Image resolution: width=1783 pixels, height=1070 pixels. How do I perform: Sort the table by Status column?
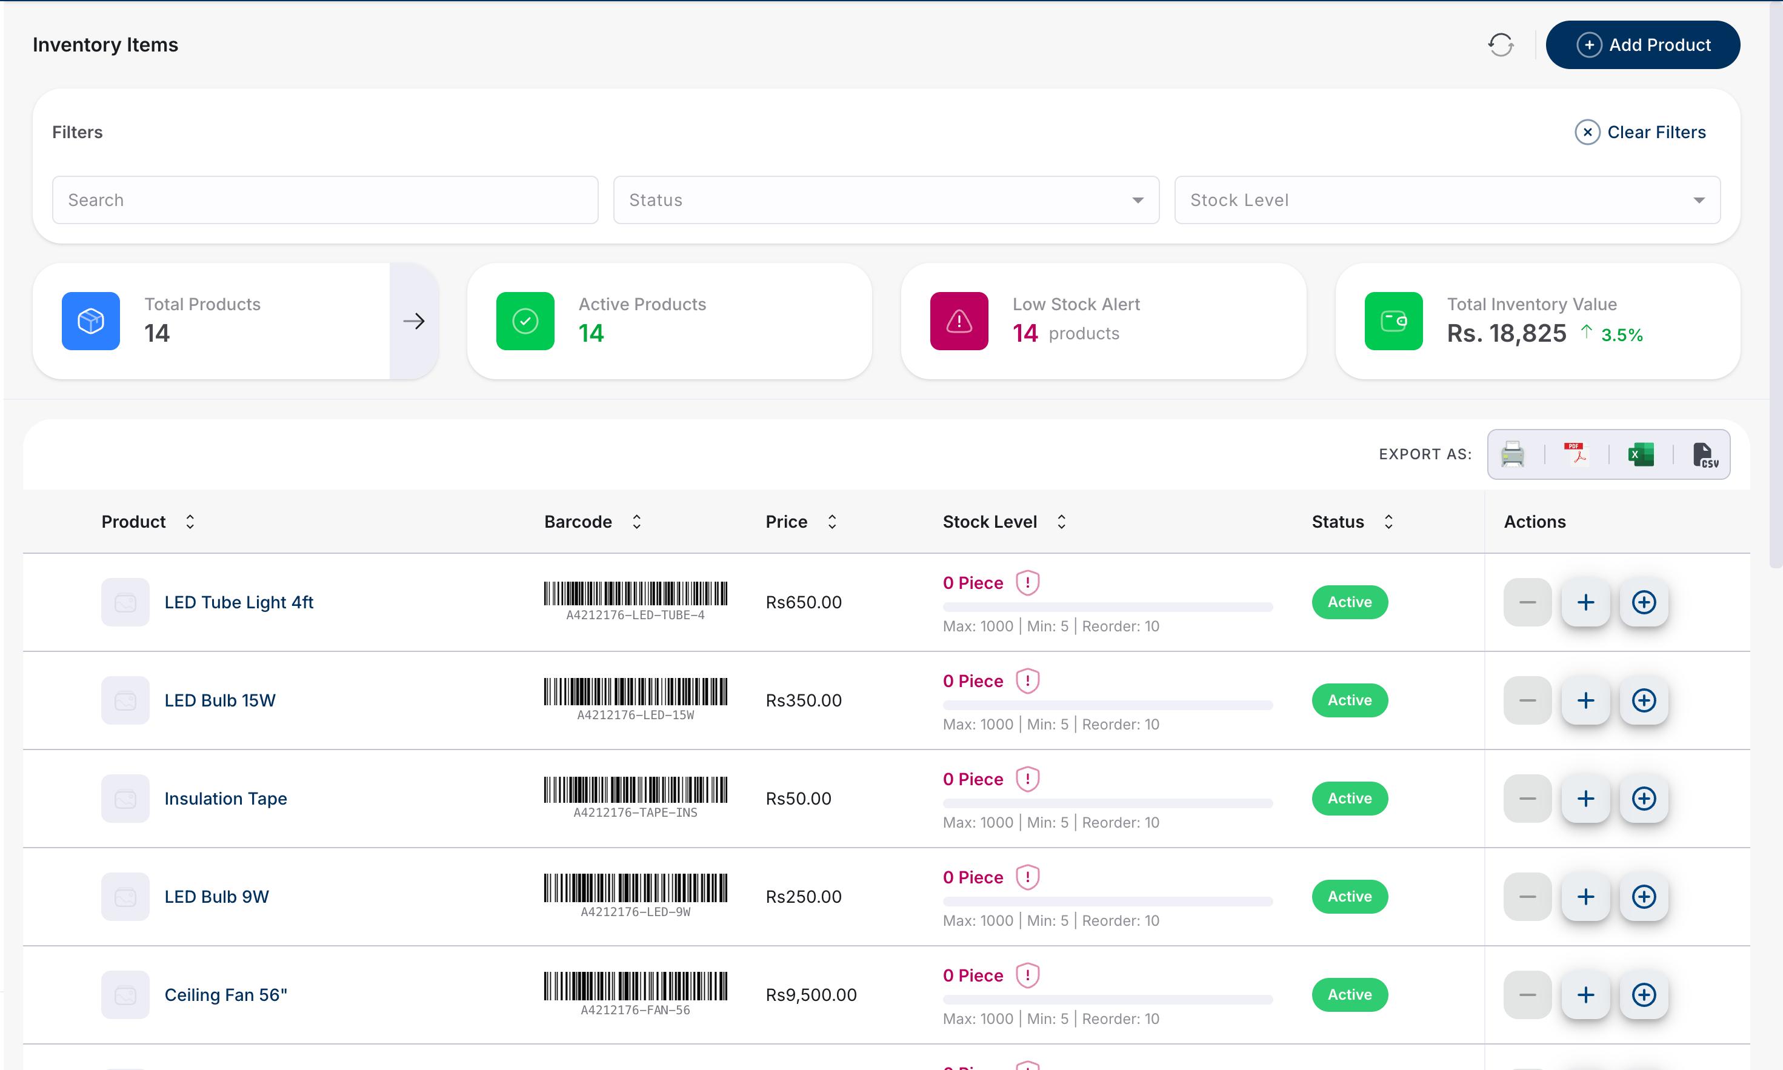tap(1388, 521)
